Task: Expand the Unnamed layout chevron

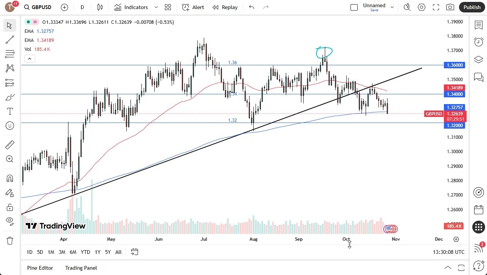Action: click(392, 6)
